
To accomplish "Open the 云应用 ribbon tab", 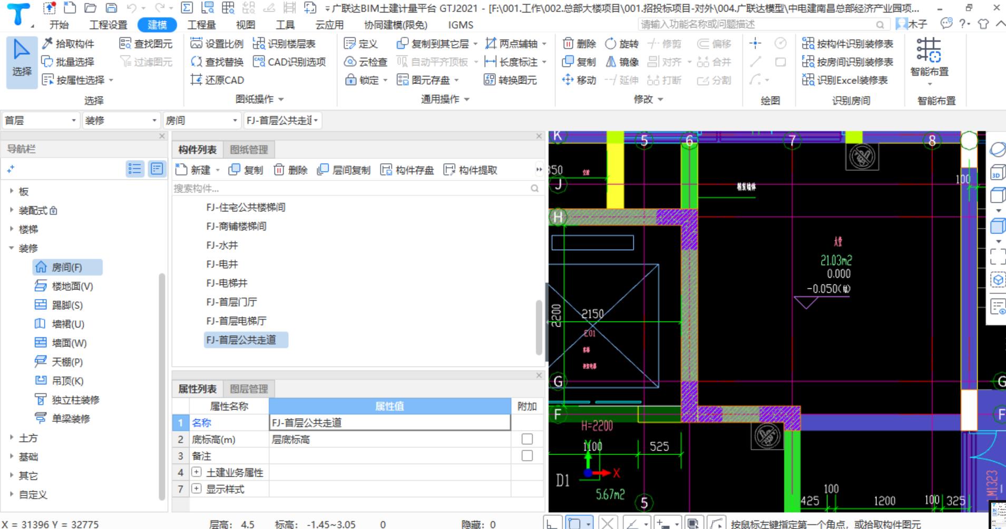I will tap(329, 25).
